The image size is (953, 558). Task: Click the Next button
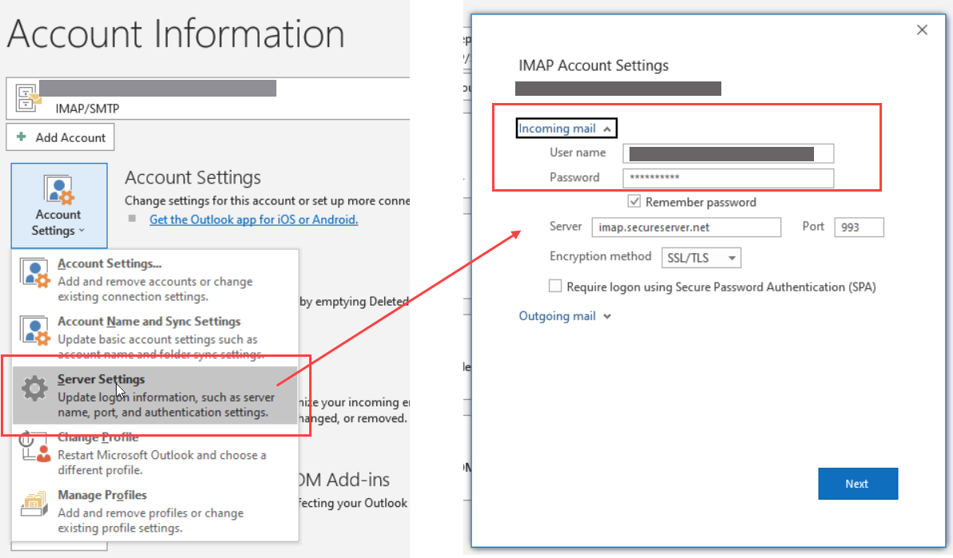[858, 483]
